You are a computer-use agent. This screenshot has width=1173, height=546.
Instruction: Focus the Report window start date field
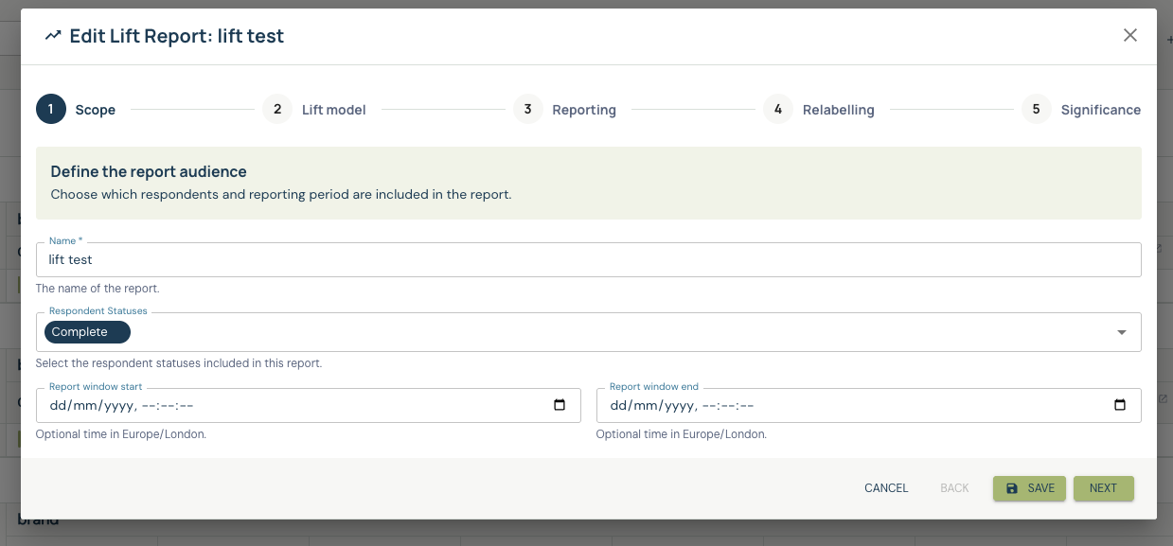point(308,405)
